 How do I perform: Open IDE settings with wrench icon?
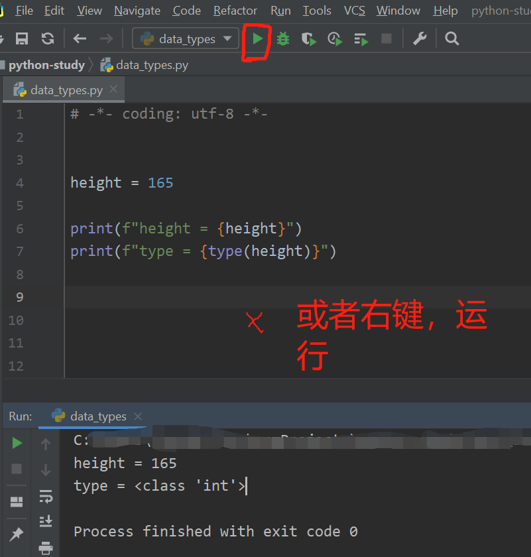pos(420,38)
